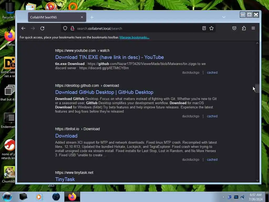Bookmark this page with the star icon
The width and height of the screenshot is (269, 202).
pyautogui.click(x=211, y=28)
